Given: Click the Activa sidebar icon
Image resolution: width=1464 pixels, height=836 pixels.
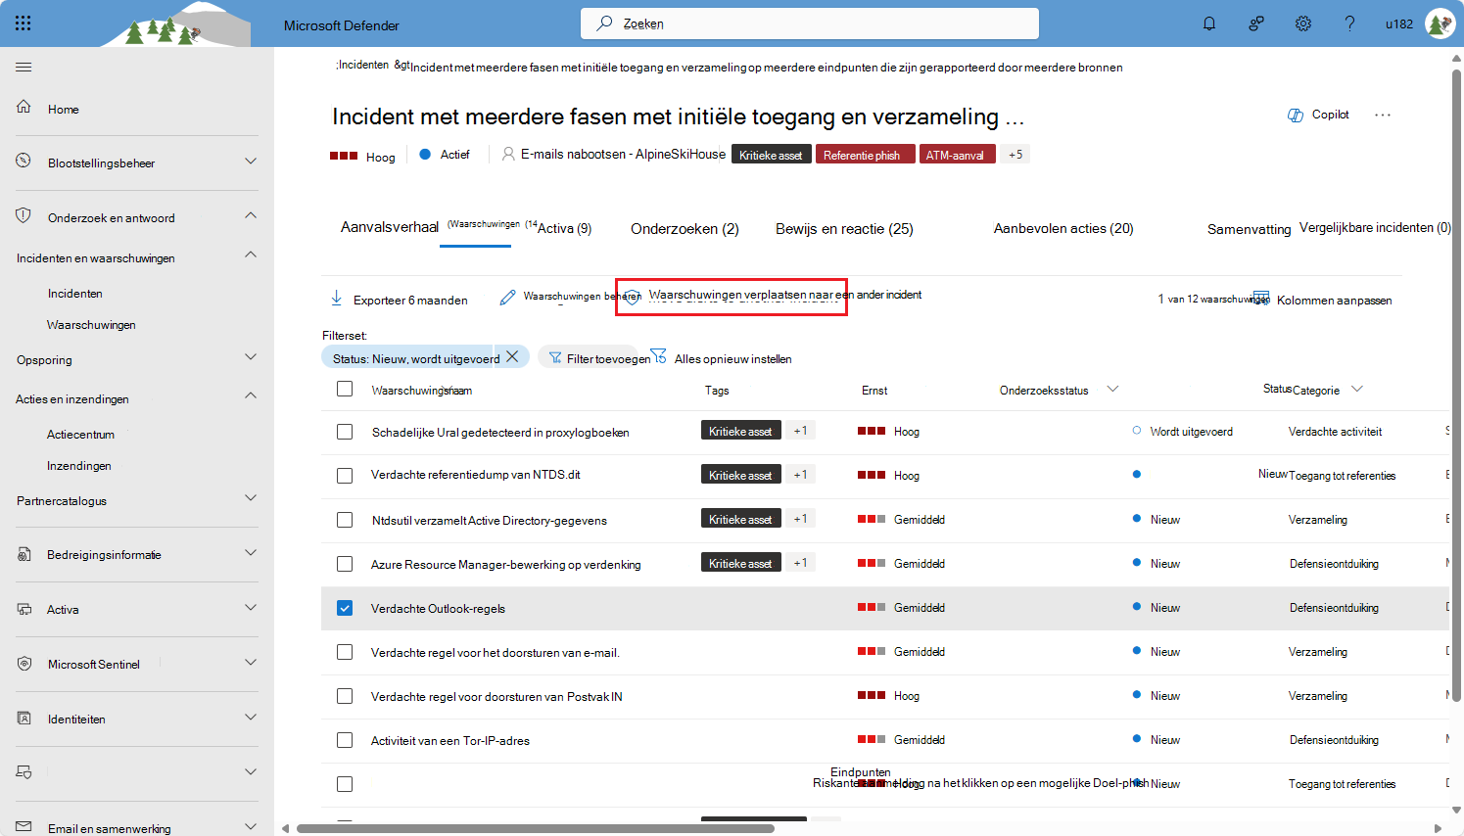Looking at the screenshot, I should pos(24,609).
